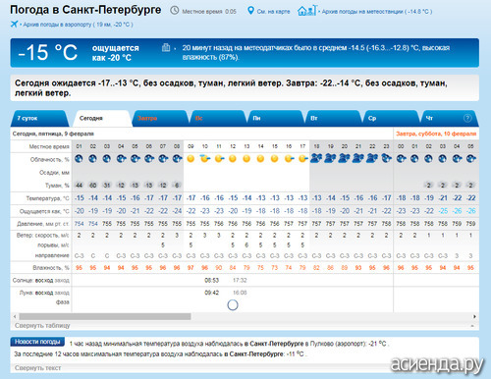The height and width of the screenshot is (379, 491).
Task: Click moonrise time 09:42
Action: 212,293
